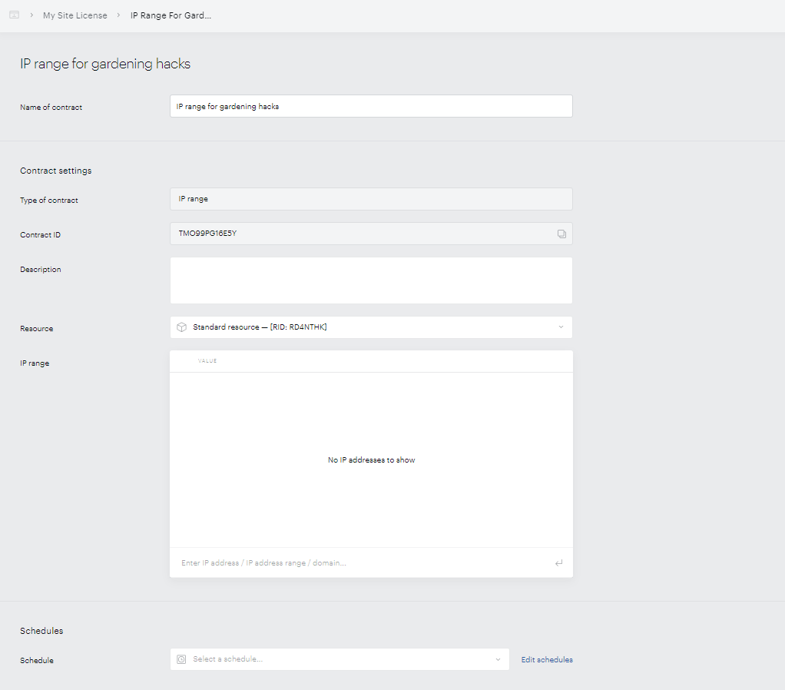Click the Schedules section heading

[x=41, y=630]
